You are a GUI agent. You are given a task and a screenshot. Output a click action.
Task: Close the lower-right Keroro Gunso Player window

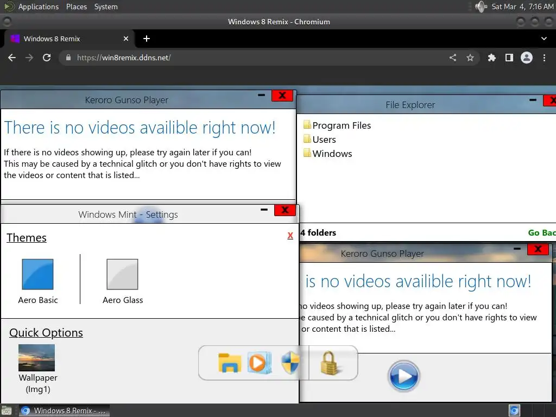538,249
